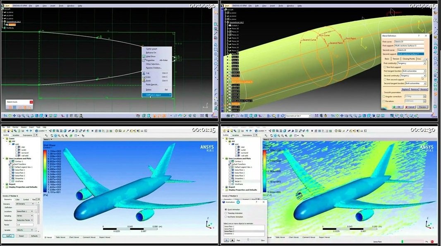
Task: Check the Angular correction checkbox
Action: pyautogui.click(x=384, y=97)
